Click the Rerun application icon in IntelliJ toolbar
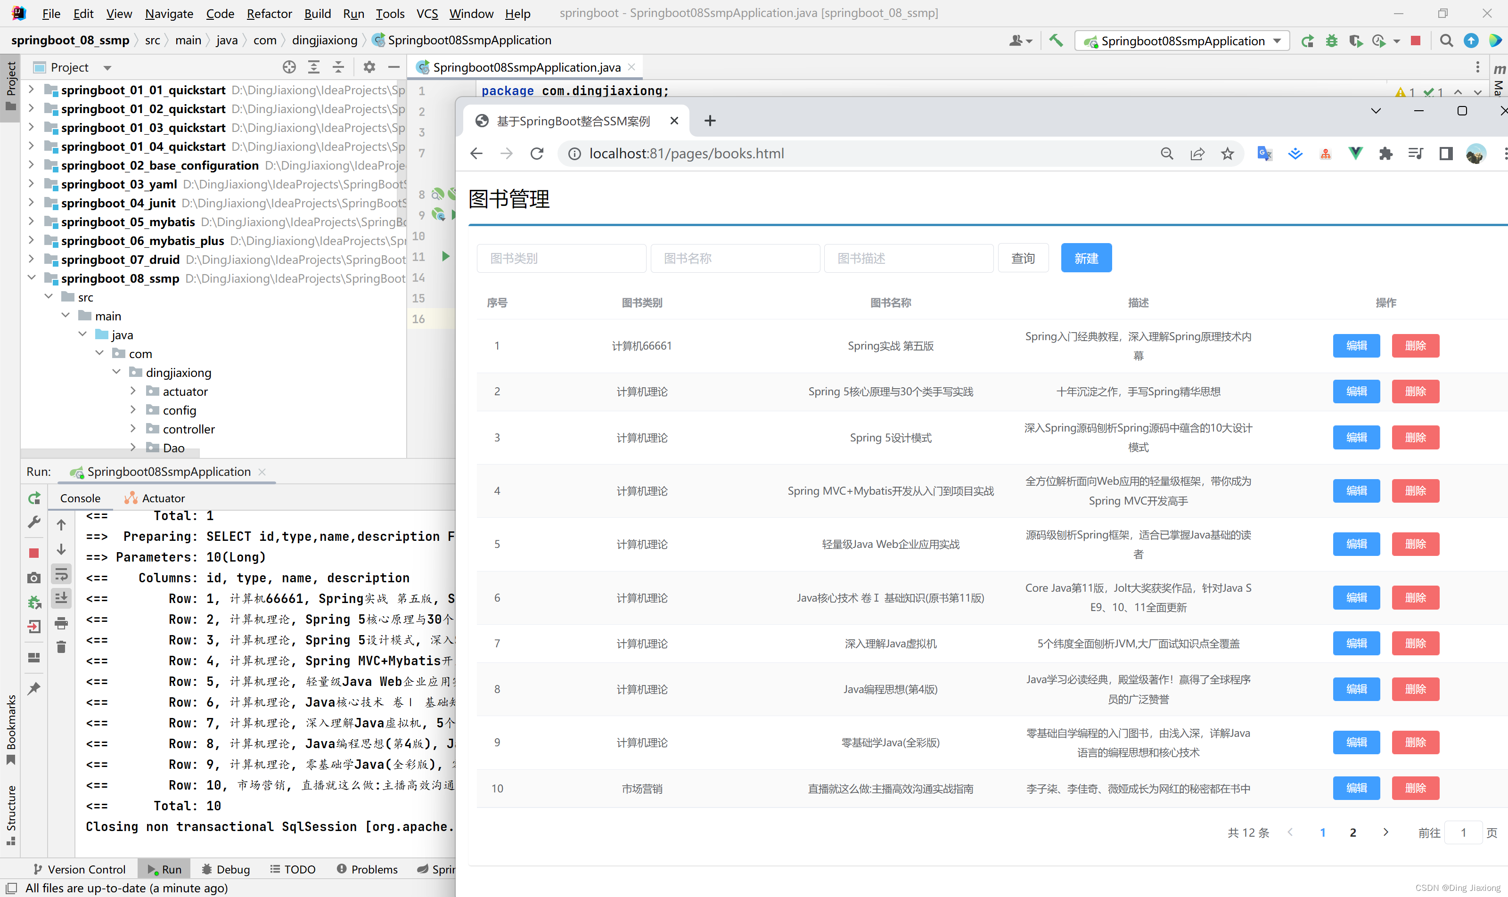Screen dimensions: 1508x897 click(x=1307, y=41)
